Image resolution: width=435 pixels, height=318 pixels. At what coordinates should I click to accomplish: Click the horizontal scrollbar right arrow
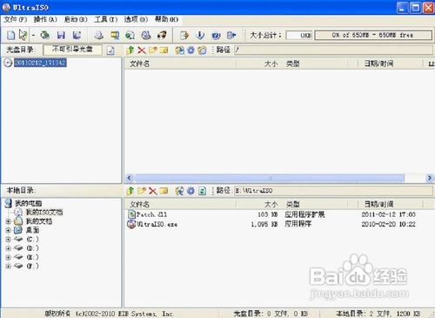(x=430, y=178)
